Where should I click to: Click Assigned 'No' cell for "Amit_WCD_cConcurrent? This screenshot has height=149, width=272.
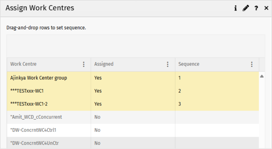pyautogui.click(x=98, y=117)
